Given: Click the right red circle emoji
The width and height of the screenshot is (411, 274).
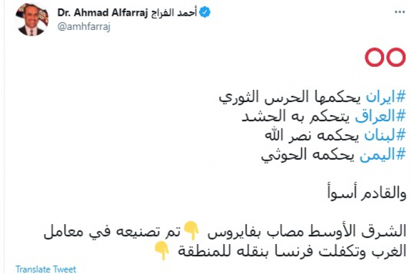Looking at the screenshot, I should click(396, 57).
